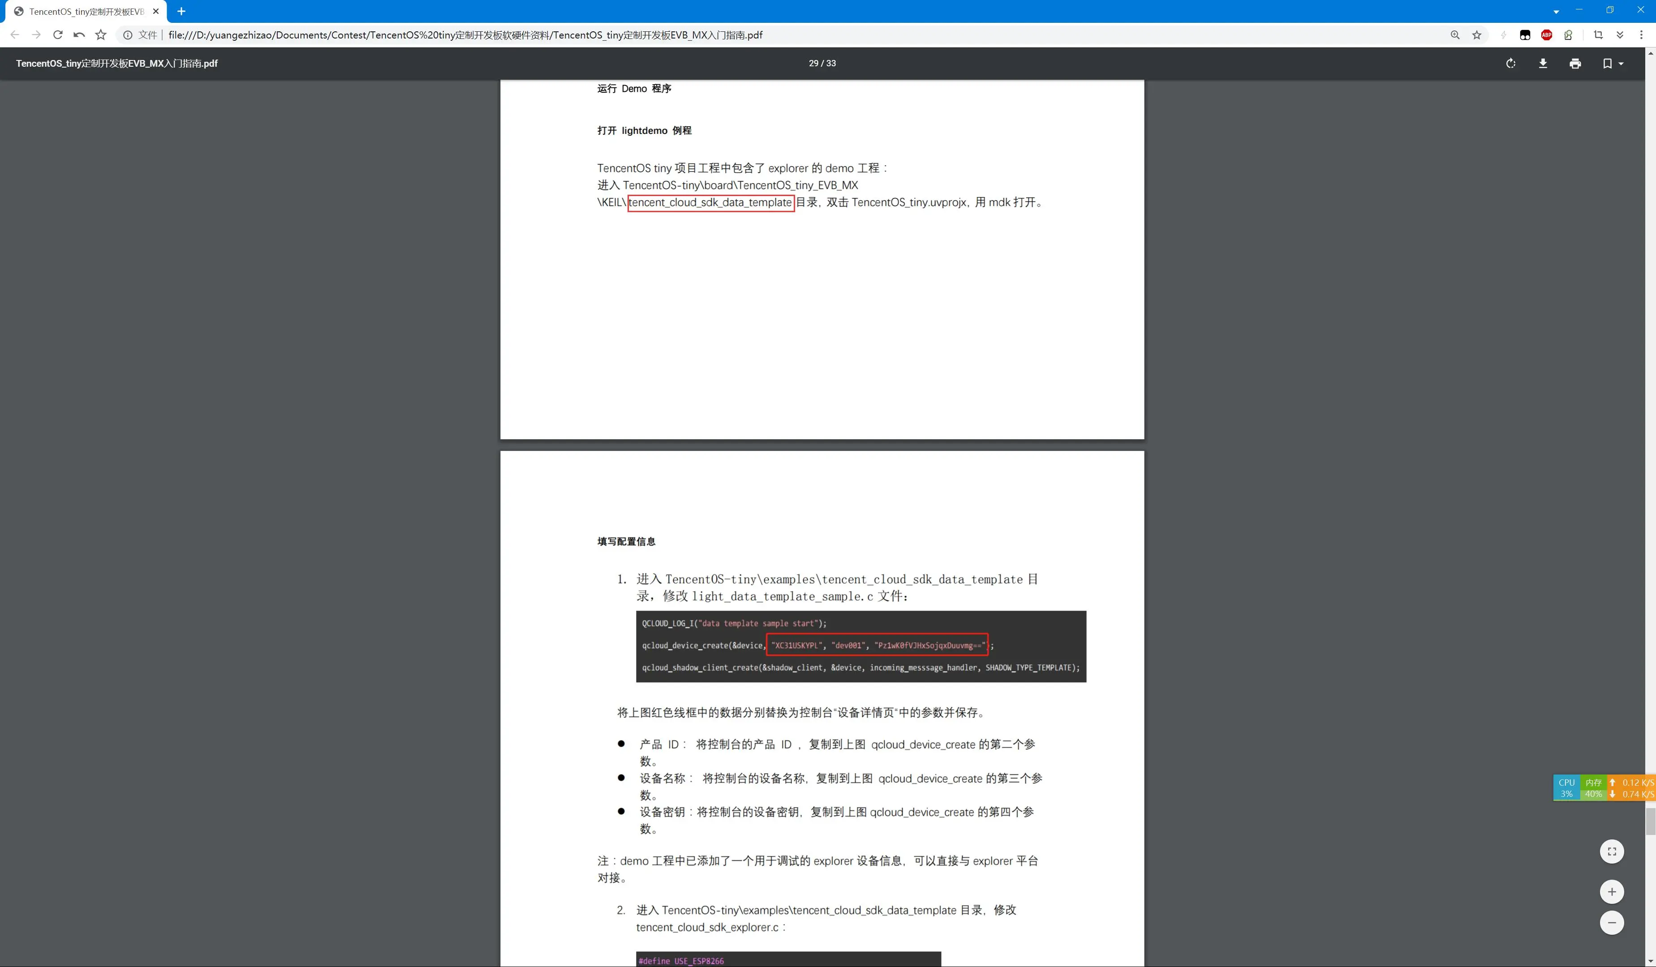Rotate the PDF clockwise
Screen dimensions: 1656x967
1511,63
